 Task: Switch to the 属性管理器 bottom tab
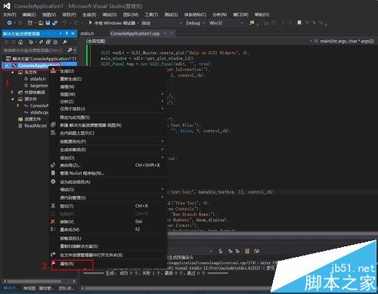(x=46, y=288)
